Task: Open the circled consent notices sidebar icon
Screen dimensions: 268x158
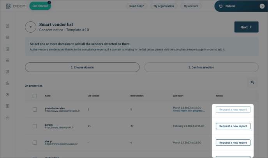Action: [x=7, y=49]
